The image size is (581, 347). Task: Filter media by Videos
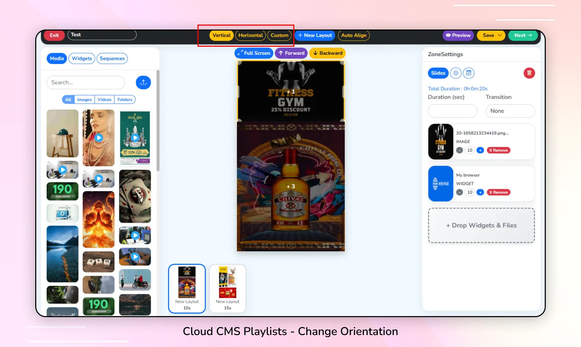104,99
